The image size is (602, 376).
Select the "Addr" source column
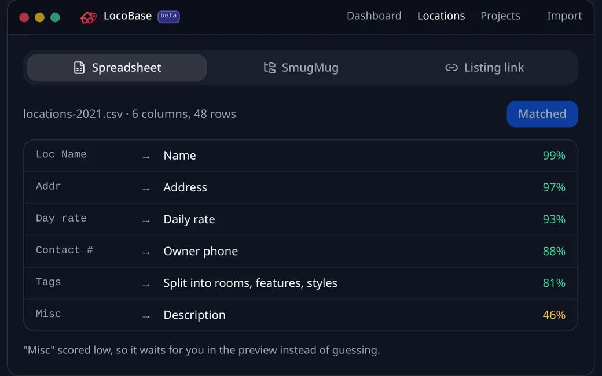pyautogui.click(x=49, y=186)
